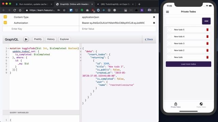Run the query with the play button

tap(26, 39)
